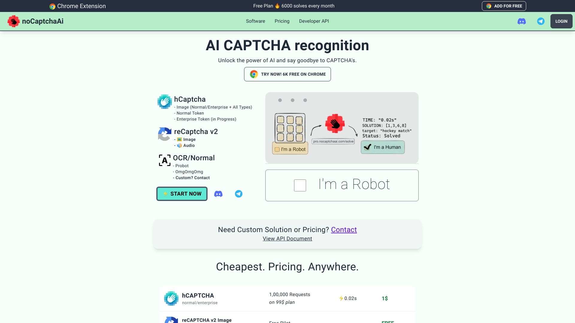
Task: Click the Discord icon beside START NOW
Action: tap(218, 194)
